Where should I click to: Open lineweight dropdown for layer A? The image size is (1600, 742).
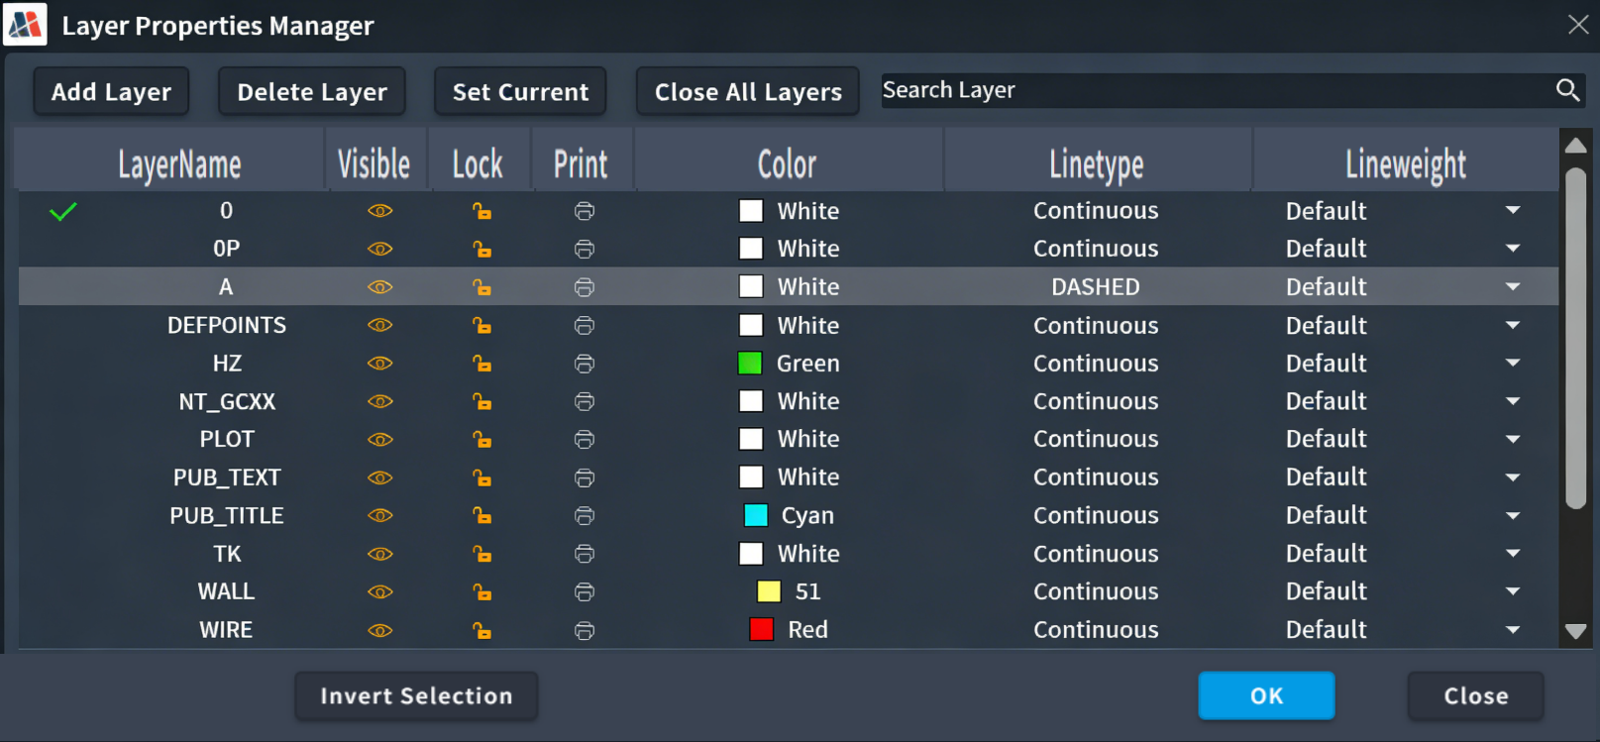(x=1512, y=287)
